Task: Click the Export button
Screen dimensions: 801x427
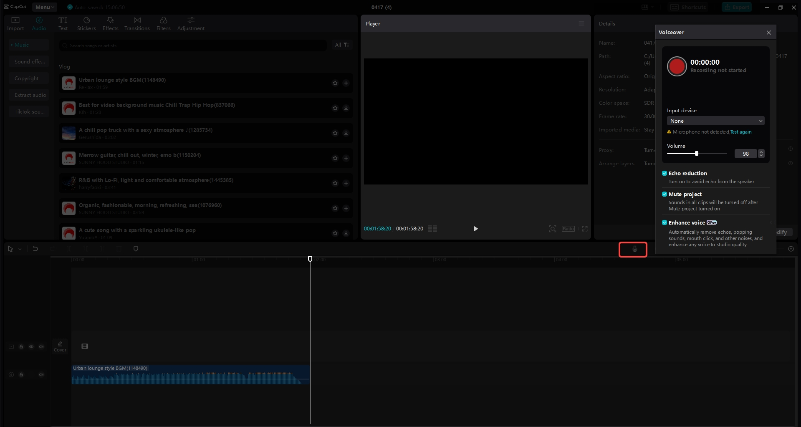Action: tap(737, 7)
